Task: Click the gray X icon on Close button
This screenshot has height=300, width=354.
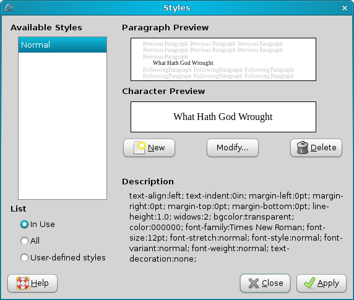Action: (254, 283)
